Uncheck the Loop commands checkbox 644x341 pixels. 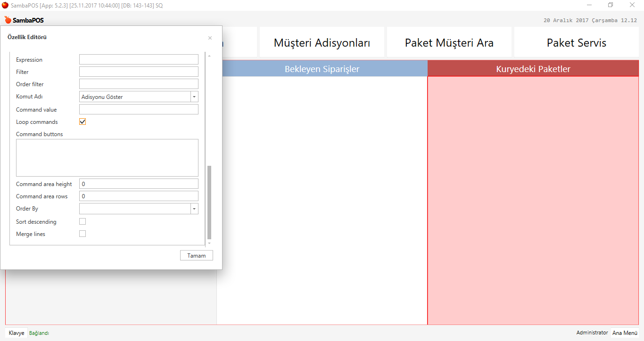[83, 122]
